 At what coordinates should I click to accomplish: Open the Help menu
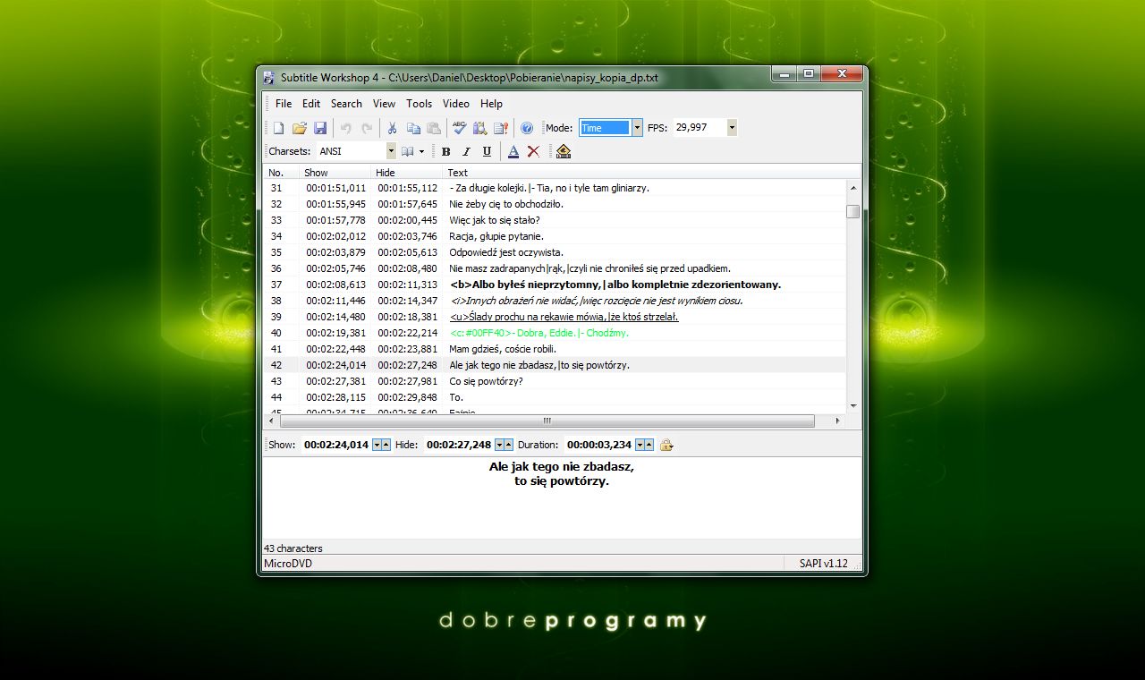(491, 104)
